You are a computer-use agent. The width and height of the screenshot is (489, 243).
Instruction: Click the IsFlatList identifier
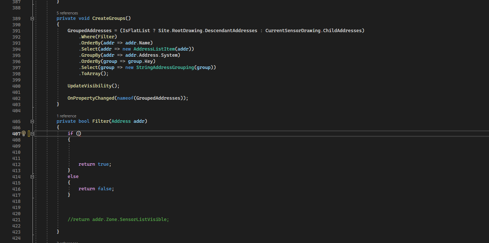pos(136,31)
